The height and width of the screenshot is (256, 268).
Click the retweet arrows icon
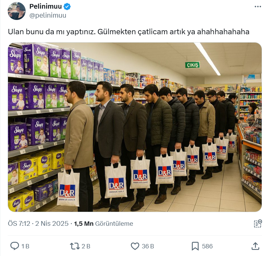pyautogui.click(x=75, y=246)
